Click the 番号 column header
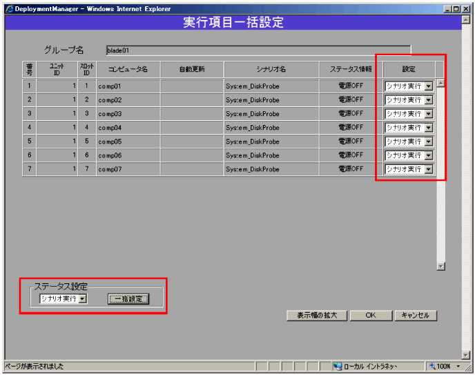The width and height of the screenshot is (475, 375). (30, 69)
